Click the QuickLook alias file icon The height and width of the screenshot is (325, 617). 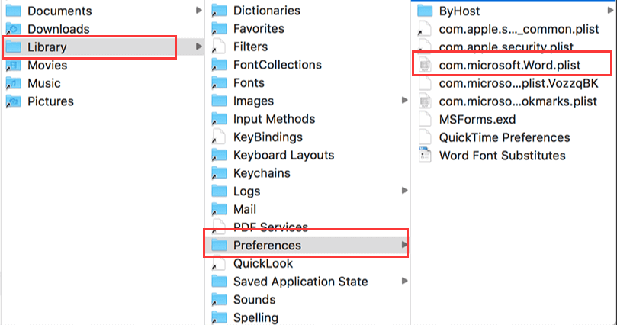(x=219, y=263)
